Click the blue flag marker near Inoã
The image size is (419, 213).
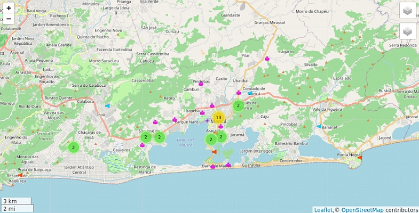pos(107,106)
